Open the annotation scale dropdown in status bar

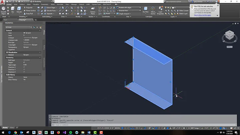point(178,128)
